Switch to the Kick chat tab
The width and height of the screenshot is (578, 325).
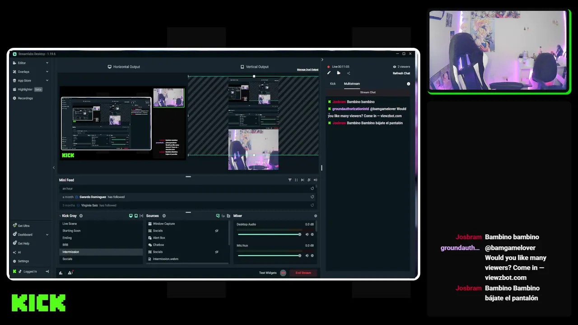[333, 84]
